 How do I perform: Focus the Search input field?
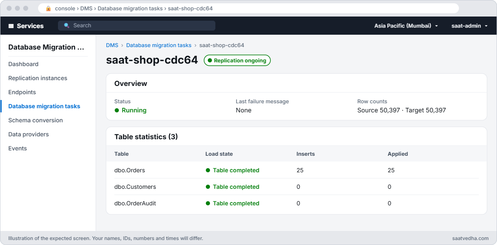click(137, 26)
